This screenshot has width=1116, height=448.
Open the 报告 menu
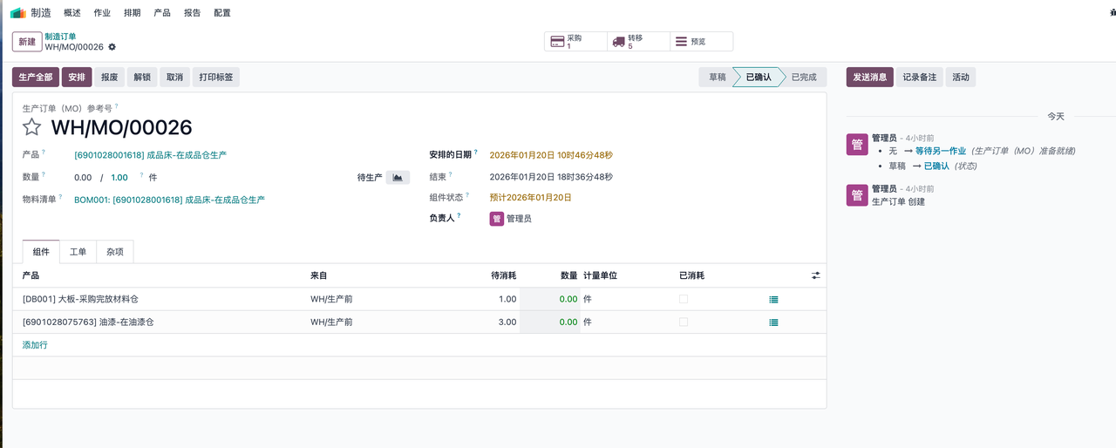tap(193, 13)
